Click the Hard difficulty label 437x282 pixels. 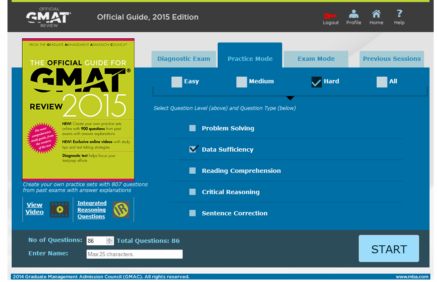[331, 81]
